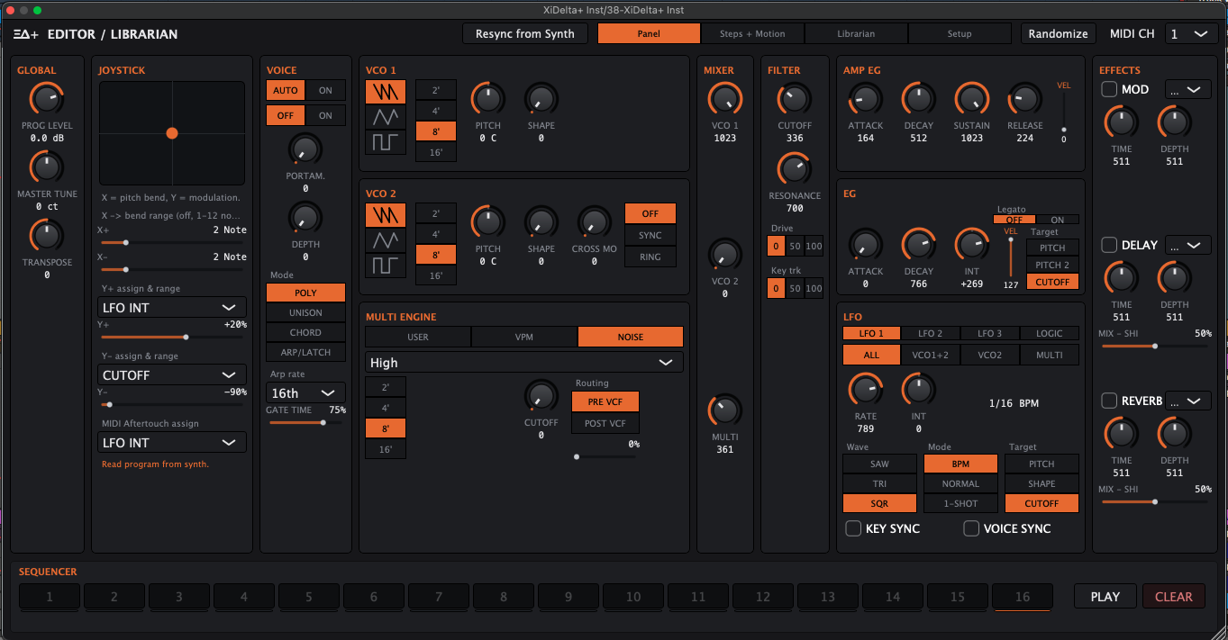The image size is (1228, 640).
Task: Open the MOD effect type dropdown
Action: click(x=1187, y=89)
